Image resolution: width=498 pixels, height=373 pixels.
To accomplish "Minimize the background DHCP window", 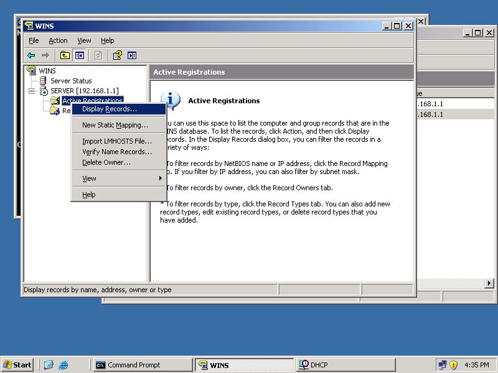I will click(467, 32).
